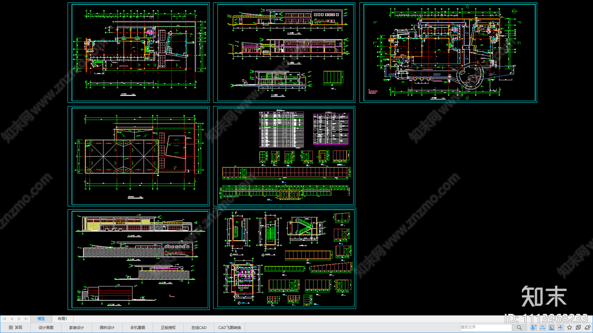Open 正版授权 link

pyautogui.click(x=168, y=327)
